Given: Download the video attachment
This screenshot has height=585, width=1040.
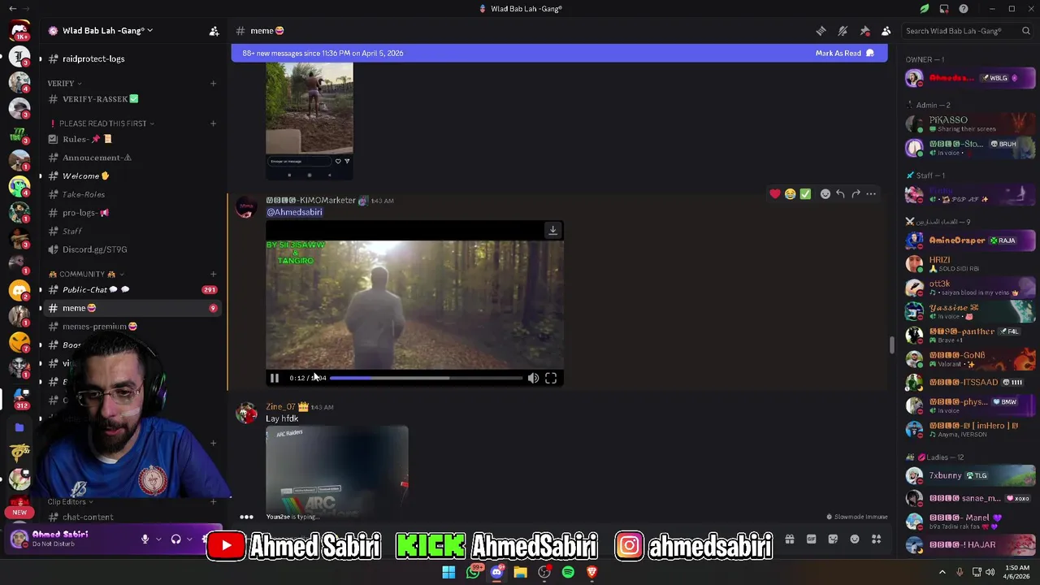Looking at the screenshot, I should 552,230.
